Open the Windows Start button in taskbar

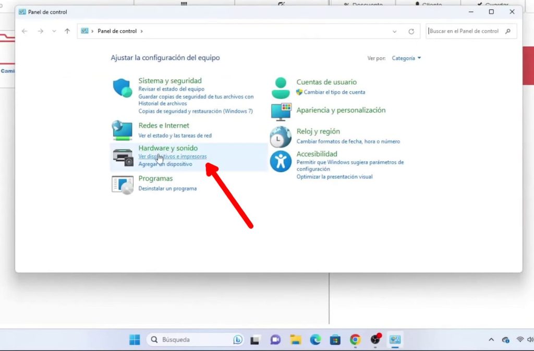pos(135,340)
